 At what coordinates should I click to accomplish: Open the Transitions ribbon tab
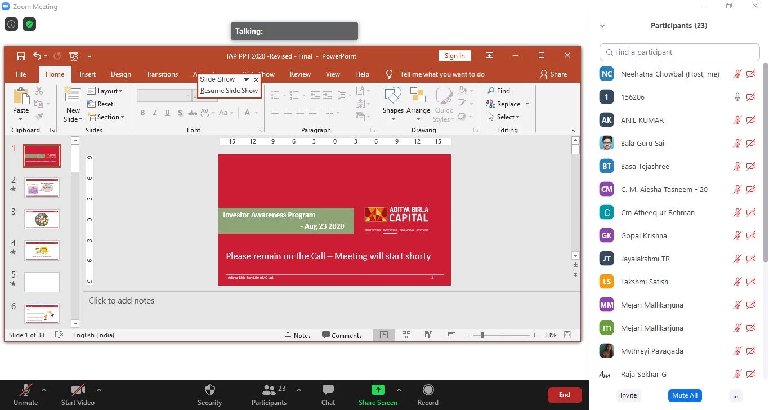(162, 74)
